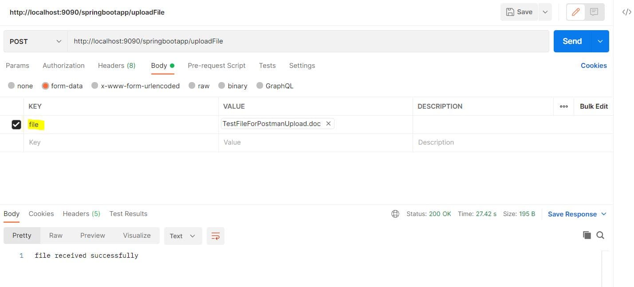Open the Text response format dropdown

click(x=182, y=236)
